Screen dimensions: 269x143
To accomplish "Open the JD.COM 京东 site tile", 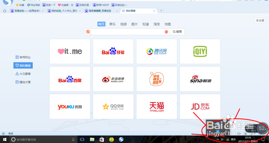I will tap(200, 107).
